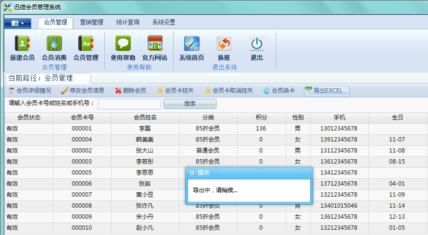Click birthday value 08-15
The image size is (428, 235).
[x=397, y=162]
